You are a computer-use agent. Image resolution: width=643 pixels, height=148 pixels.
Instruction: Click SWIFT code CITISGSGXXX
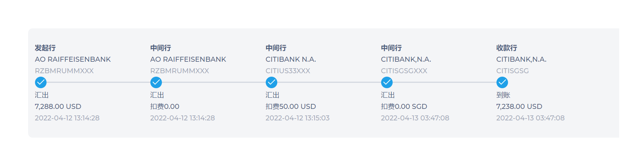[404, 71]
